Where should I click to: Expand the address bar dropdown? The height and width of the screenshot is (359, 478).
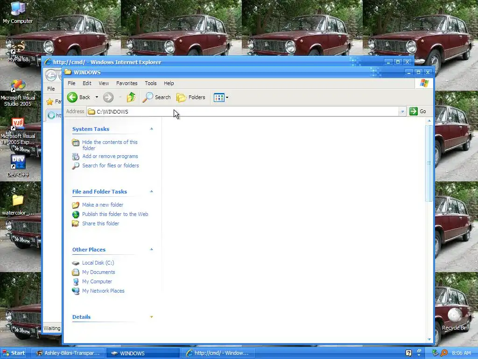pos(402,112)
